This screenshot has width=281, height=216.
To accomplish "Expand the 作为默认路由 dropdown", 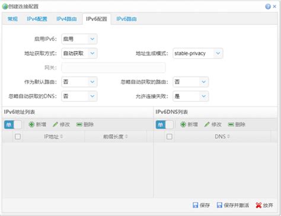I will point(92,82).
